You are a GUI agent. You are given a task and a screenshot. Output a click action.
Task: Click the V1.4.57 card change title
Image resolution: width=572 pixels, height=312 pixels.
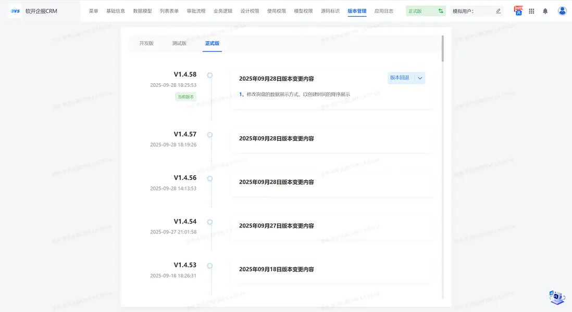point(277,138)
